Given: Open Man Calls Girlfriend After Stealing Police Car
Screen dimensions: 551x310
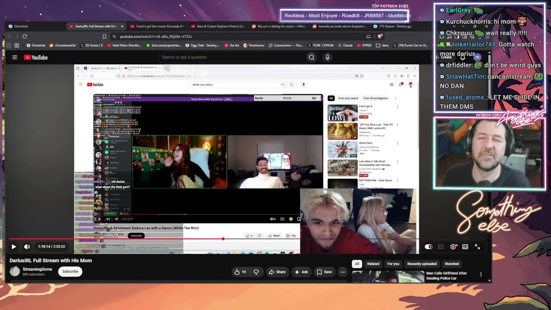Looking at the screenshot, I should [x=446, y=276].
